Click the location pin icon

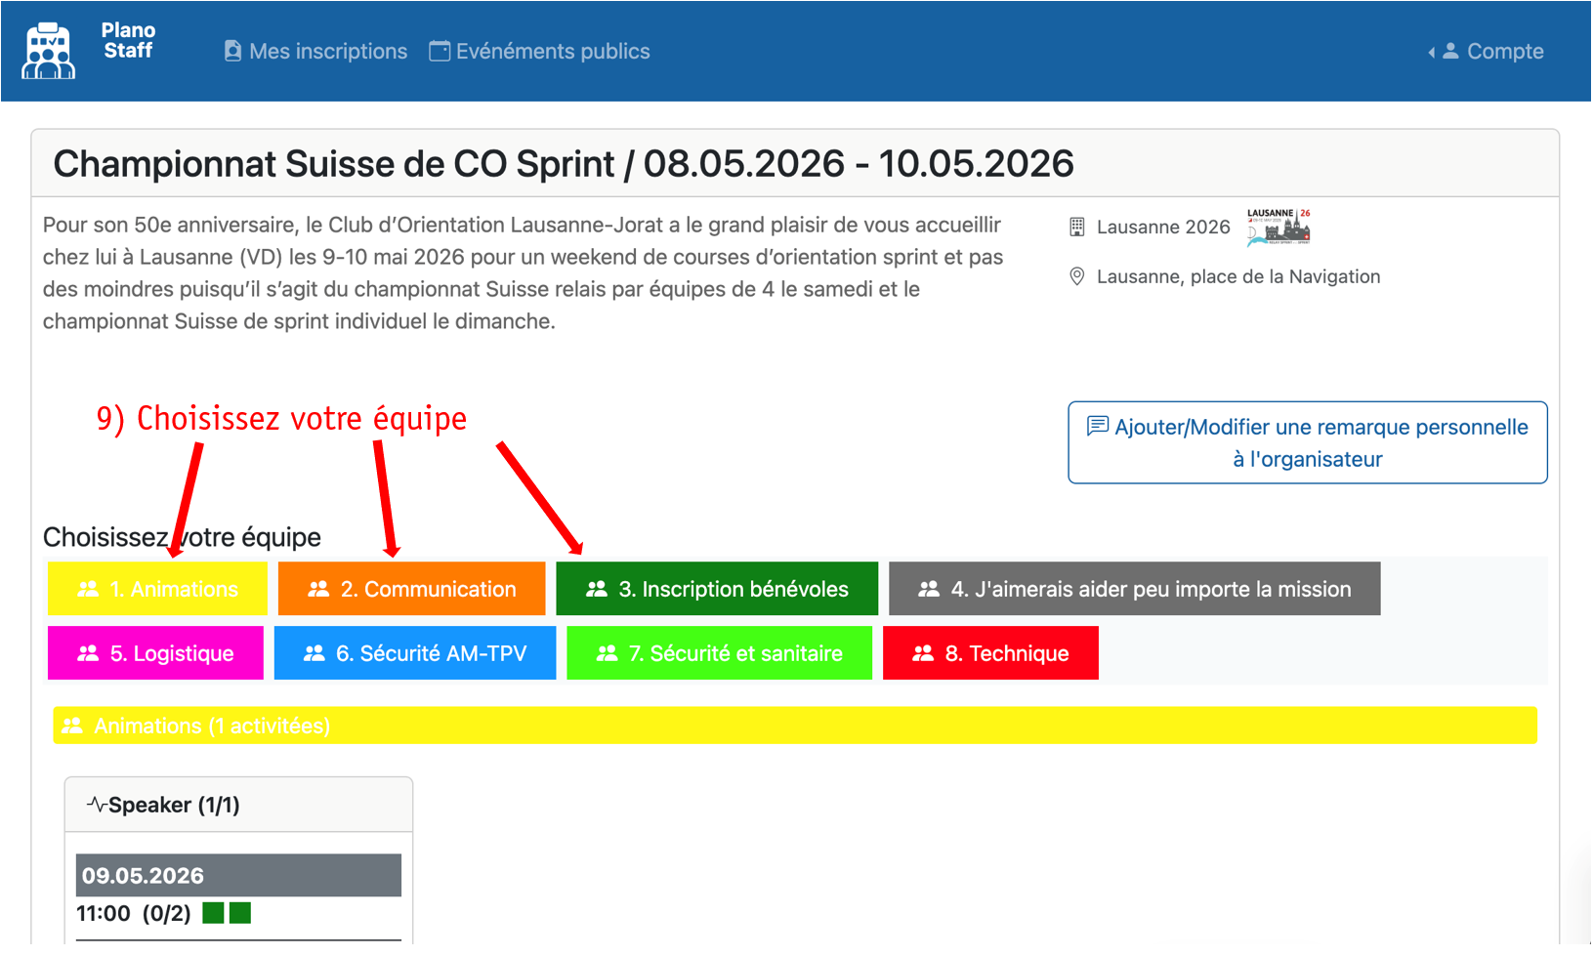(x=1076, y=276)
